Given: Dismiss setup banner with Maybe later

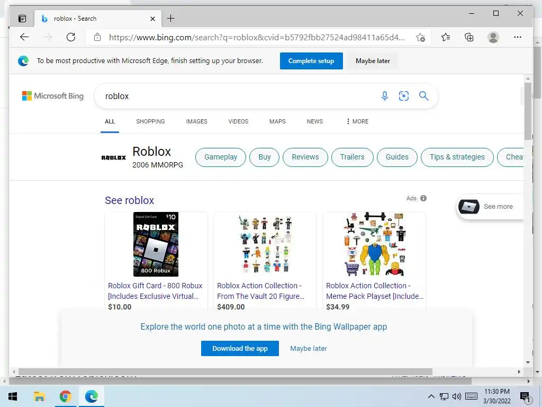Looking at the screenshot, I should pyautogui.click(x=373, y=61).
